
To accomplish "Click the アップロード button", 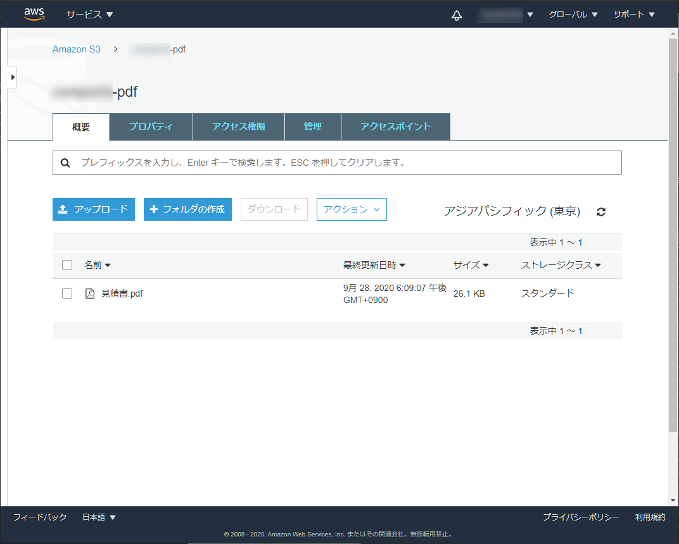I will pos(94,209).
